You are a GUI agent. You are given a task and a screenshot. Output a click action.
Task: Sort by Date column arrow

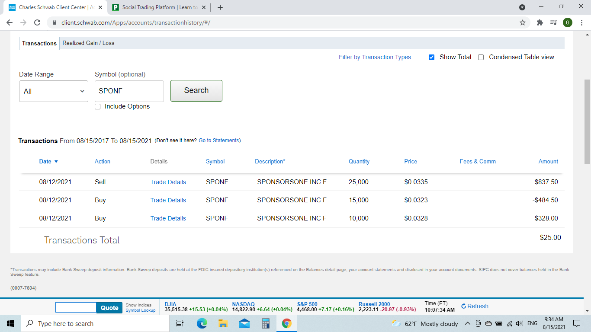56,162
